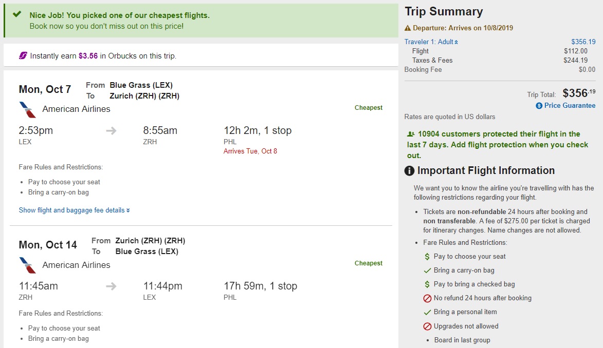
Task: Click the checkmark beside Bring a personal item
Action: click(x=427, y=312)
